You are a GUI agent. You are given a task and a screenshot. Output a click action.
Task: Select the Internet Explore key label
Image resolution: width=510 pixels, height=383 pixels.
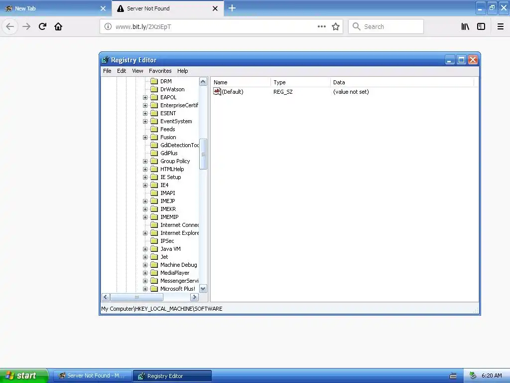[x=179, y=233]
